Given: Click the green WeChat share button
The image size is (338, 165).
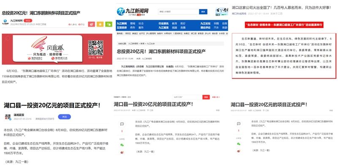Looking at the screenshot, I should [x=109, y=24].
